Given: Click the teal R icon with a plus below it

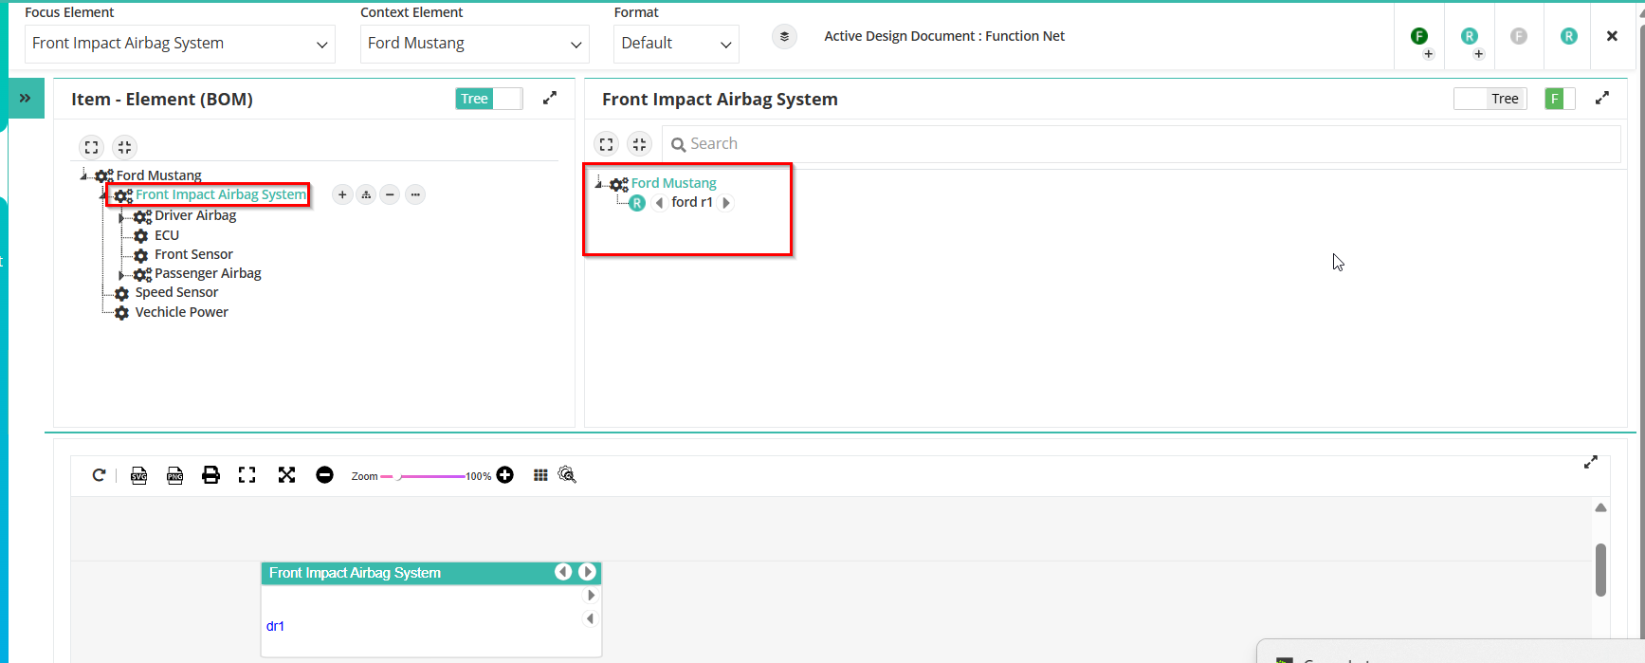Looking at the screenshot, I should point(1470,36).
